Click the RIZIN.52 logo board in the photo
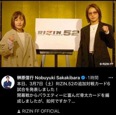Image resolution: width=116 pixels, height=115 pixels. (x=59, y=34)
